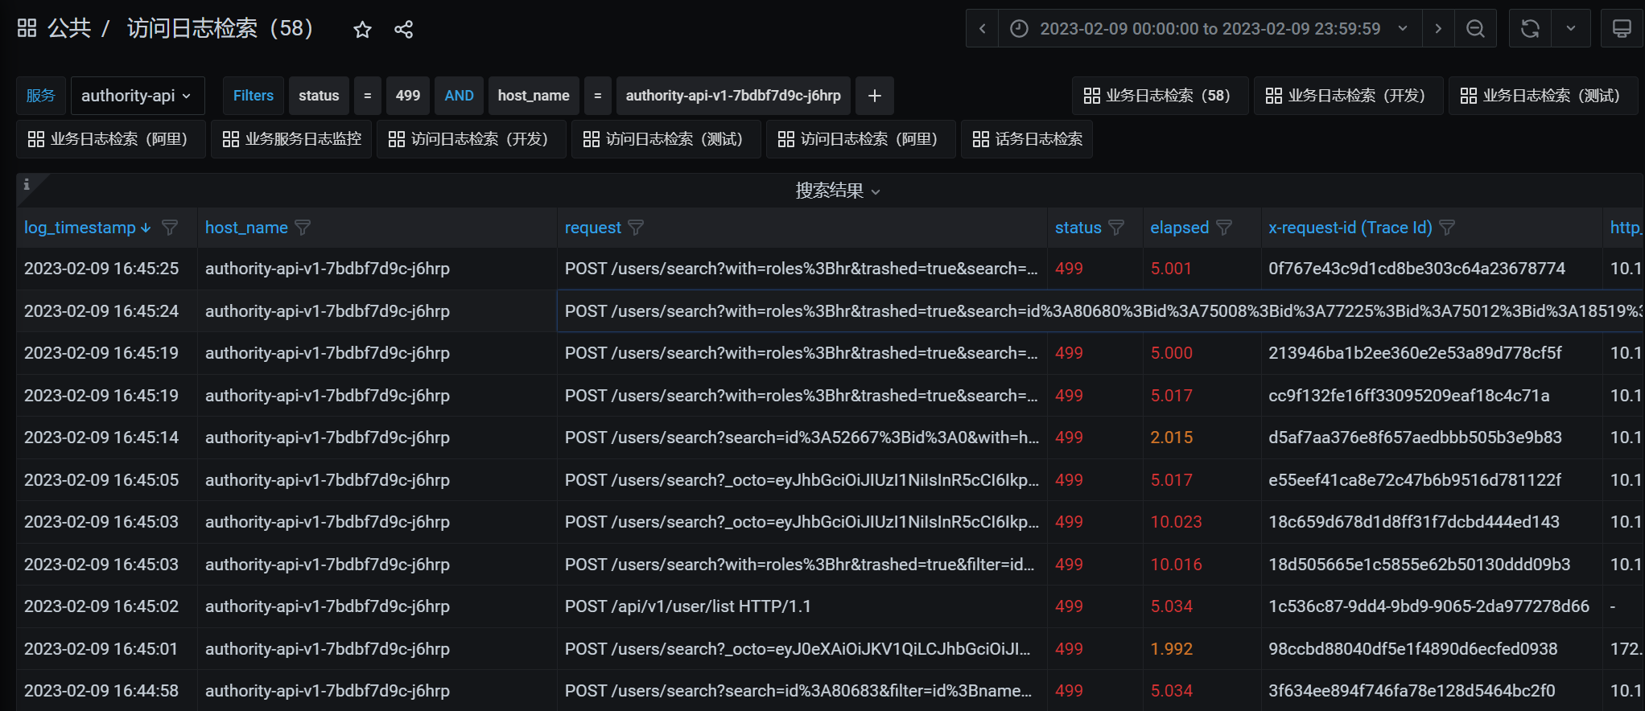The height and width of the screenshot is (711, 1645).
Task: Select elapsed value 10.023
Action: coord(1176,522)
